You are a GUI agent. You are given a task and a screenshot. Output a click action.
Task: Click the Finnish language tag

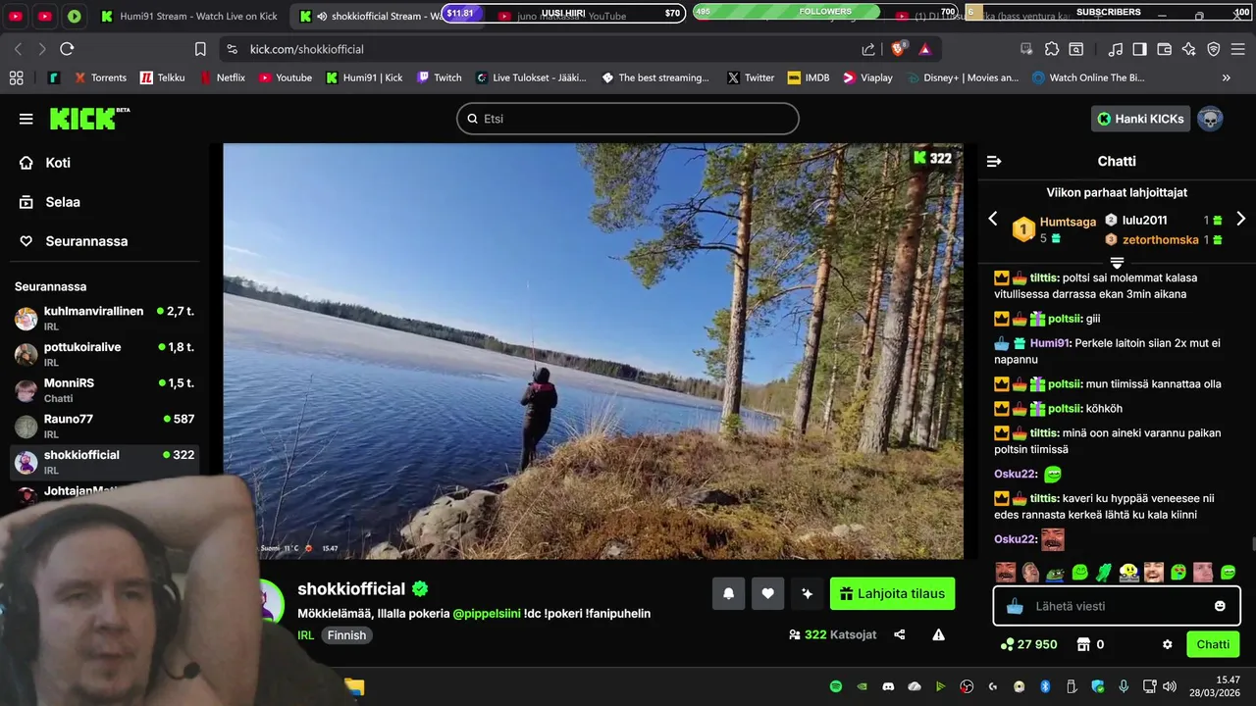tap(346, 635)
